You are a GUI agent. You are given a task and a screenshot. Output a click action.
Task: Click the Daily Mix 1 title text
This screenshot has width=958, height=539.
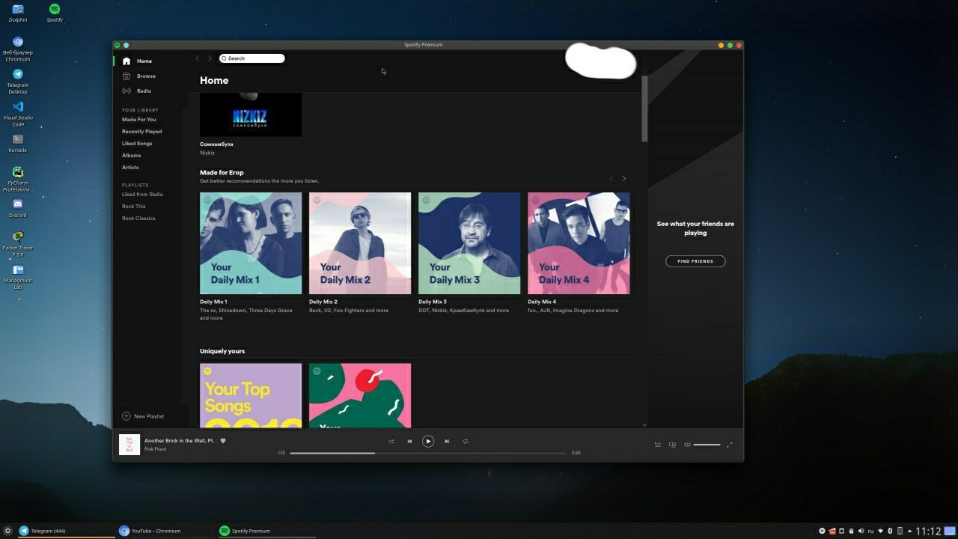pos(213,302)
